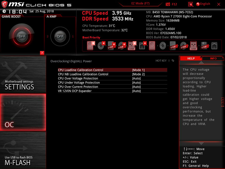Select CPU Under Voltage Protection label

79,83
